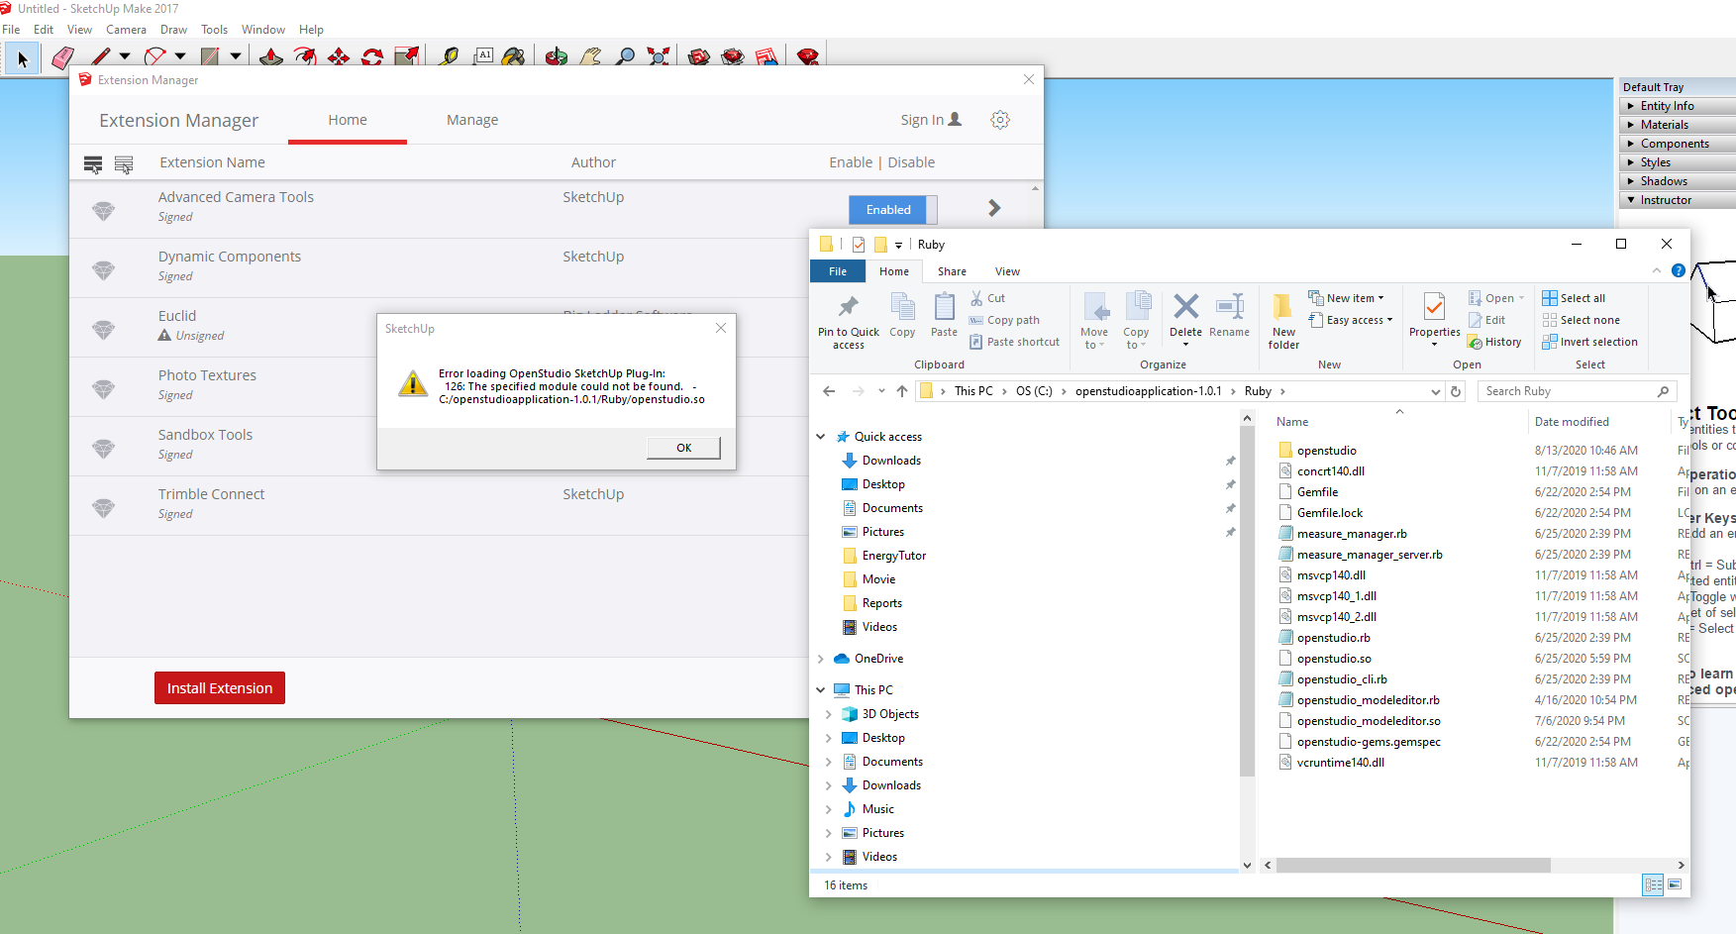The width and height of the screenshot is (1736, 934).
Task: Select the Orbit camera tool
Action: pyautogui.click(x=557, y=57)
